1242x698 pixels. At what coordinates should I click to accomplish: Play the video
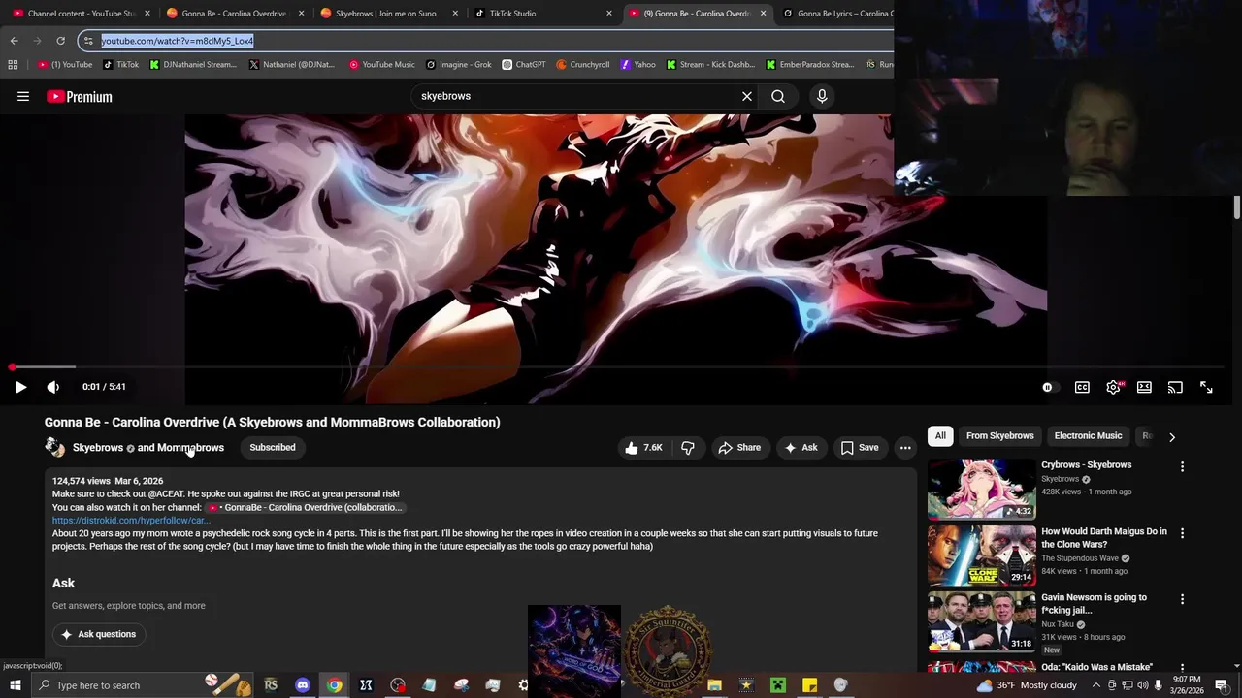20,387
